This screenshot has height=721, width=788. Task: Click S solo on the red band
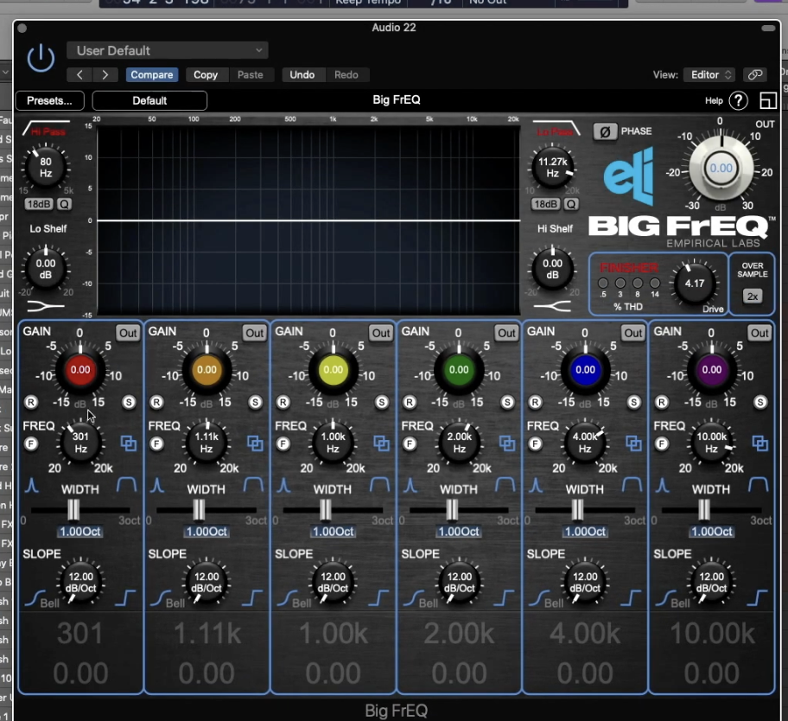pyautogui.click(x=129, y=402)
